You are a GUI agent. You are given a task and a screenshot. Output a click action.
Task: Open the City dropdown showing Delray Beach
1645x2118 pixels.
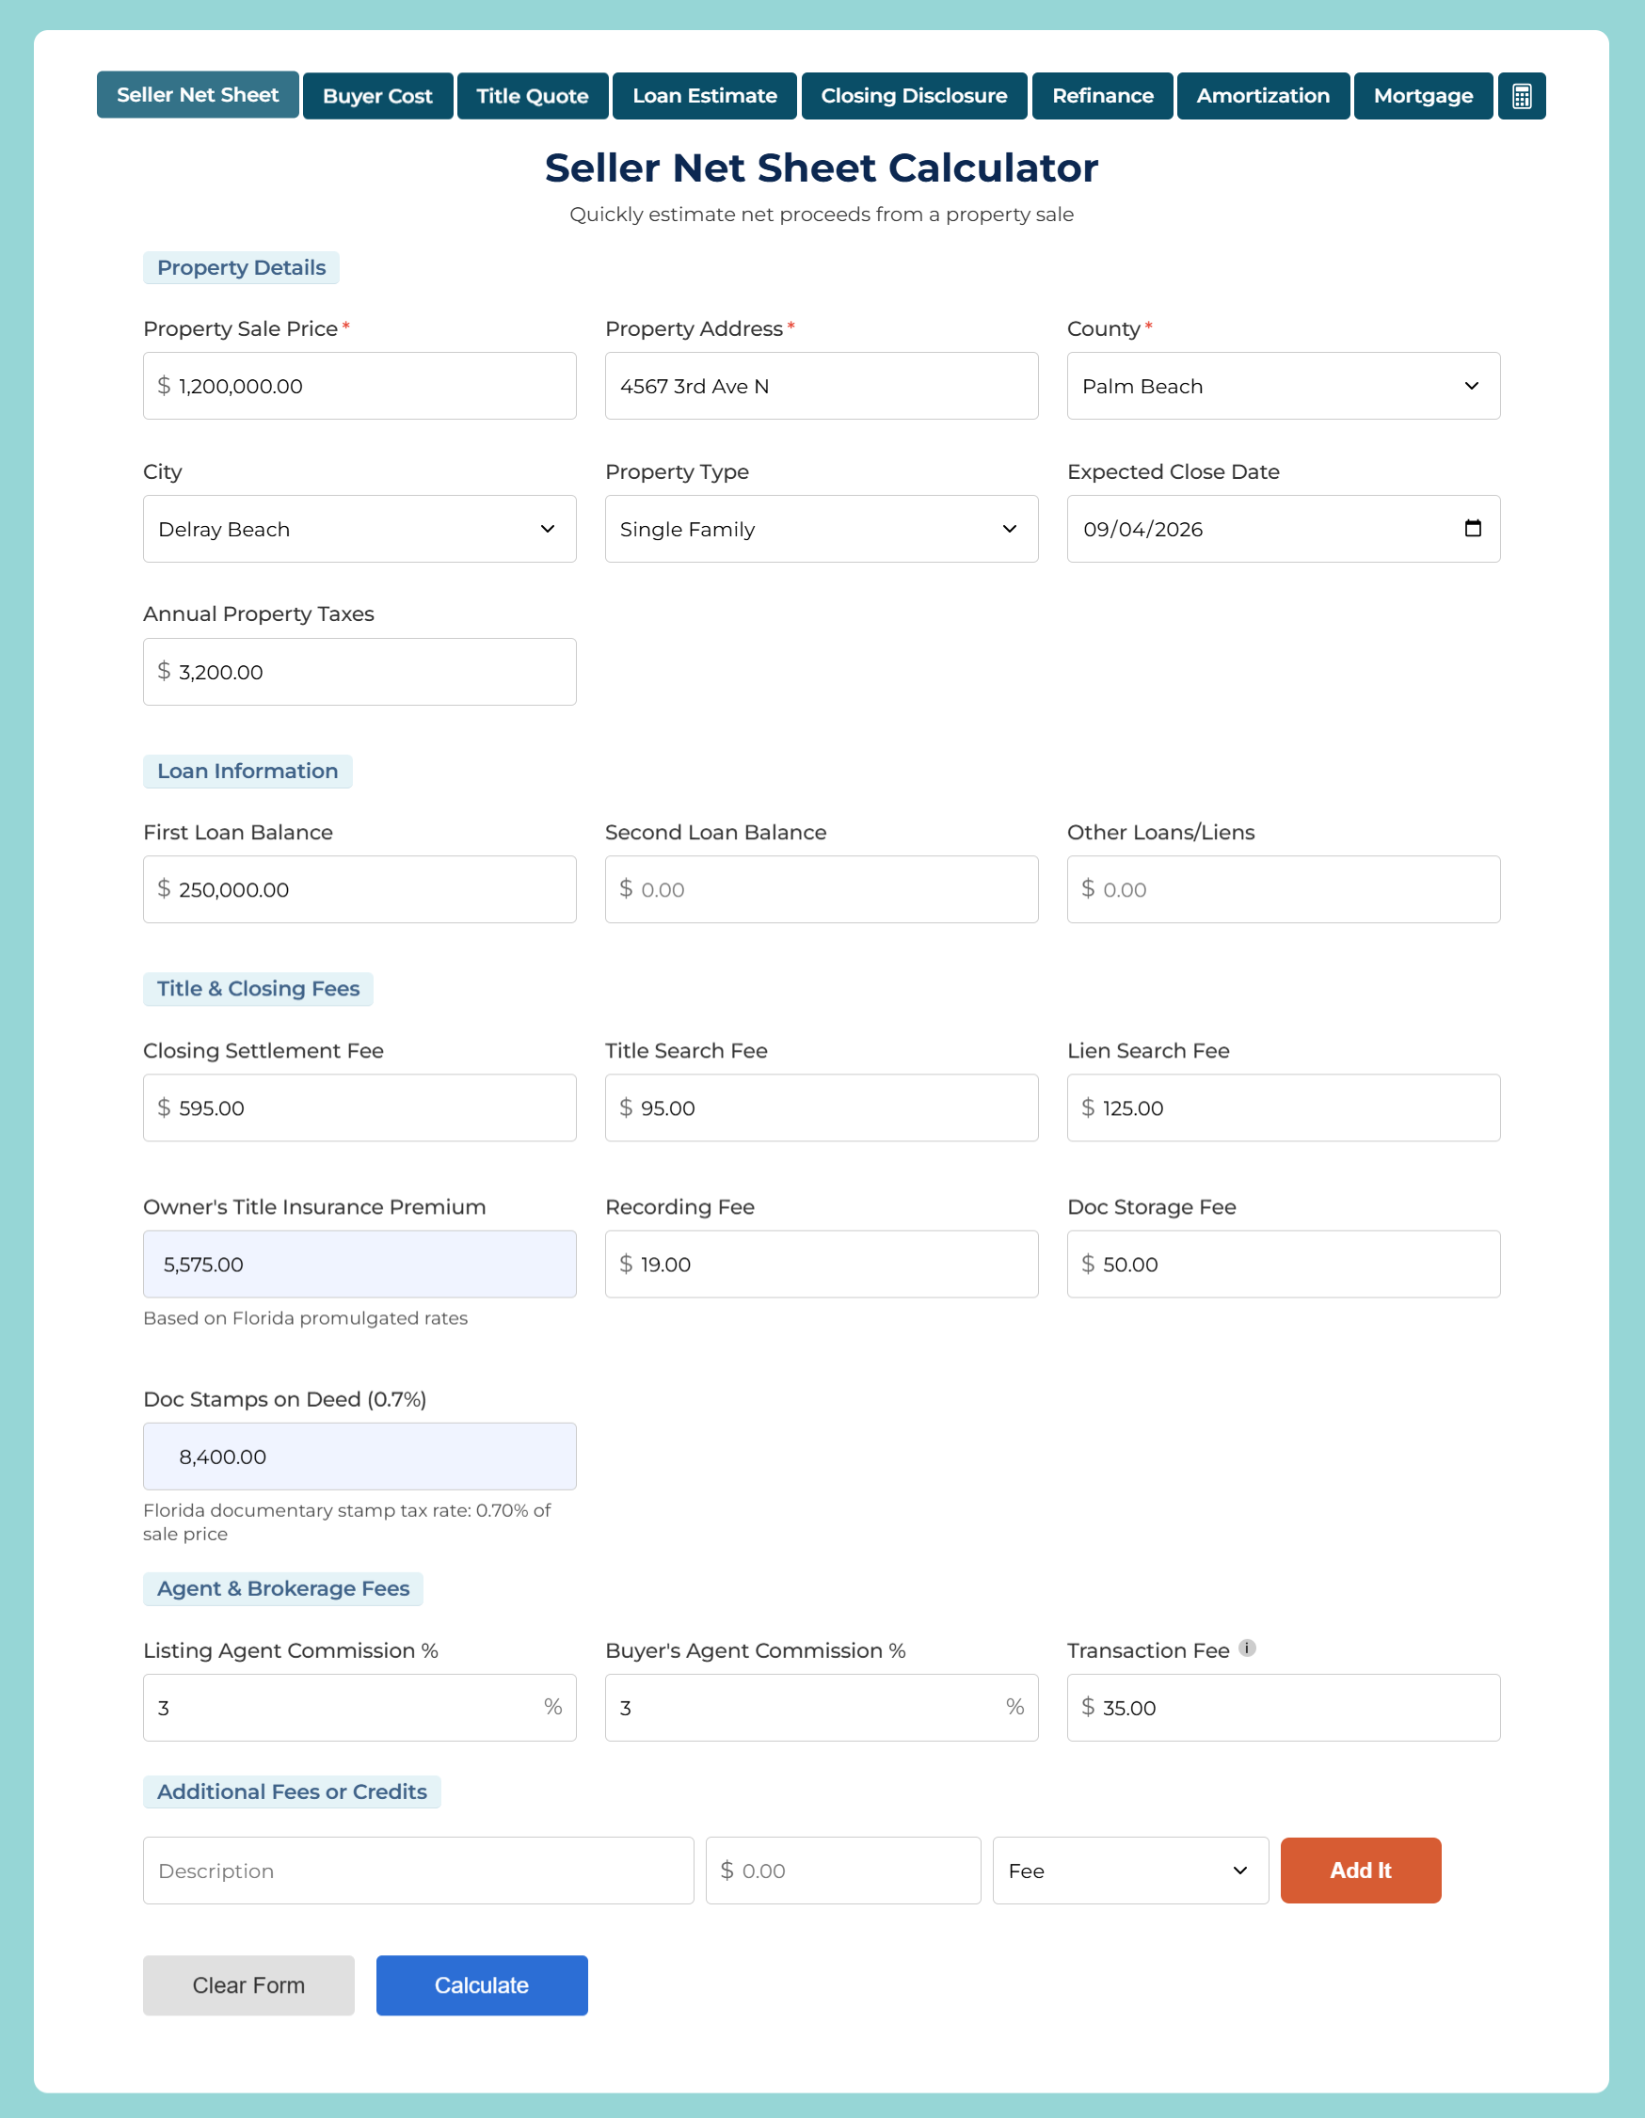359,529
